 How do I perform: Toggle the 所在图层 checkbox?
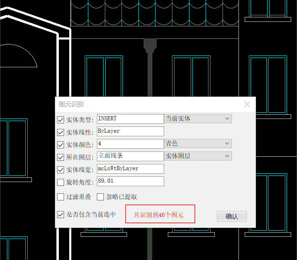61,157
